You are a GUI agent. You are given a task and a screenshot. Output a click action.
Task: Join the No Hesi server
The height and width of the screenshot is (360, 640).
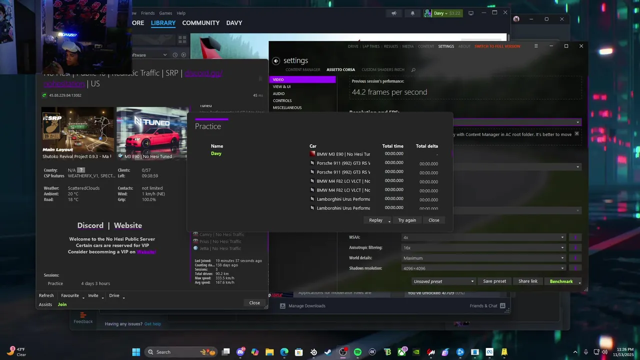62,304
